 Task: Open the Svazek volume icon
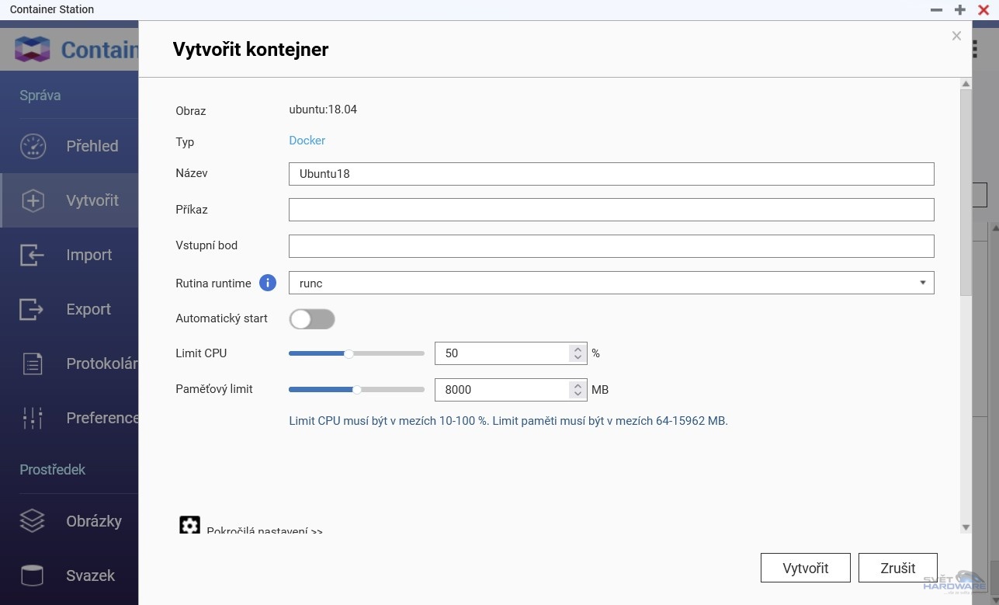33,575
